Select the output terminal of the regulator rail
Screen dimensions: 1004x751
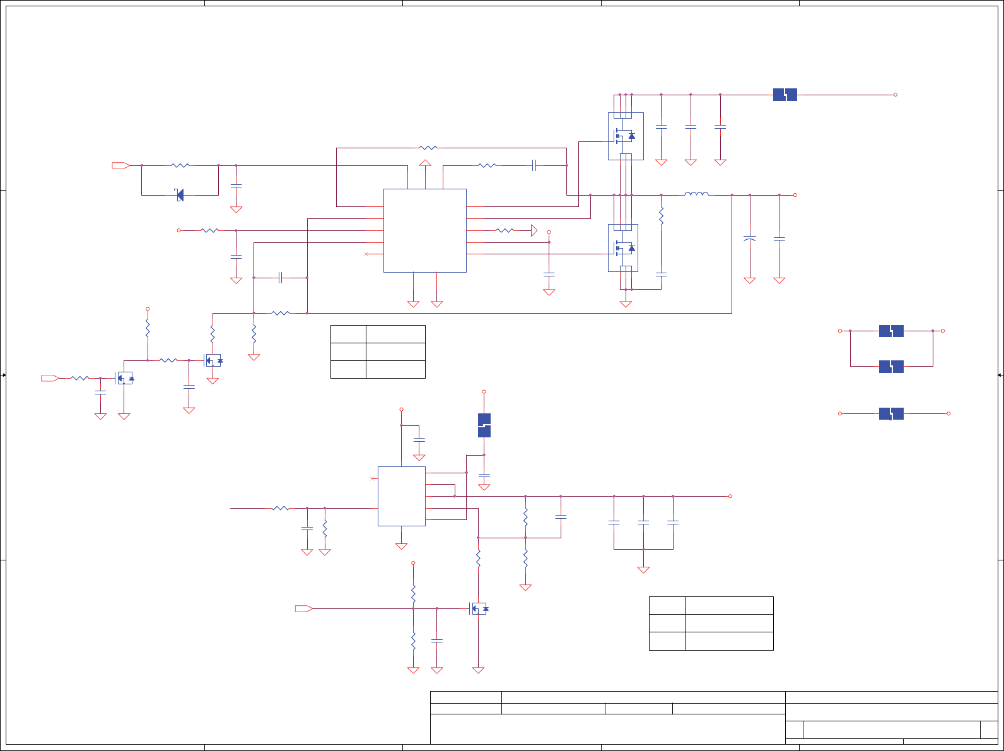(730, 496)
